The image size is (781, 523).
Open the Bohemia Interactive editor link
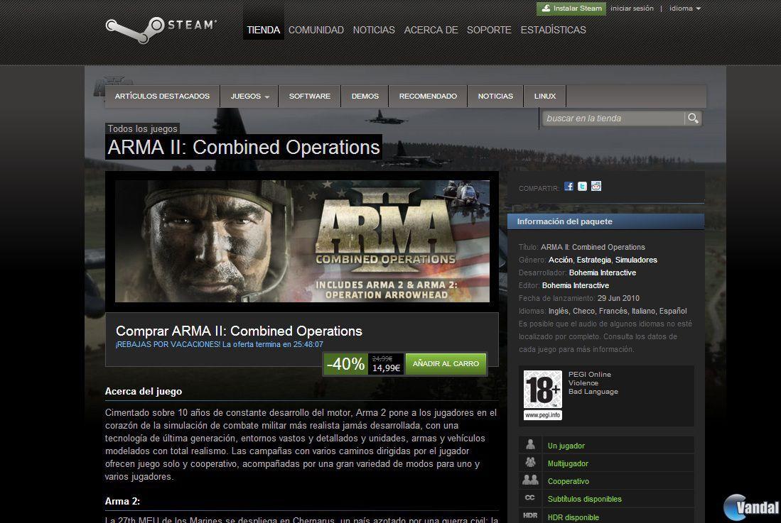576,286
